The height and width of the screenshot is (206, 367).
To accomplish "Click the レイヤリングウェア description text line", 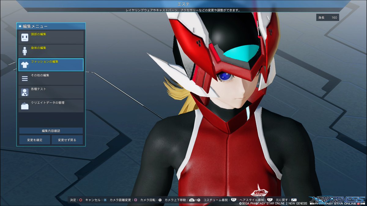I will tap(183, 10).
